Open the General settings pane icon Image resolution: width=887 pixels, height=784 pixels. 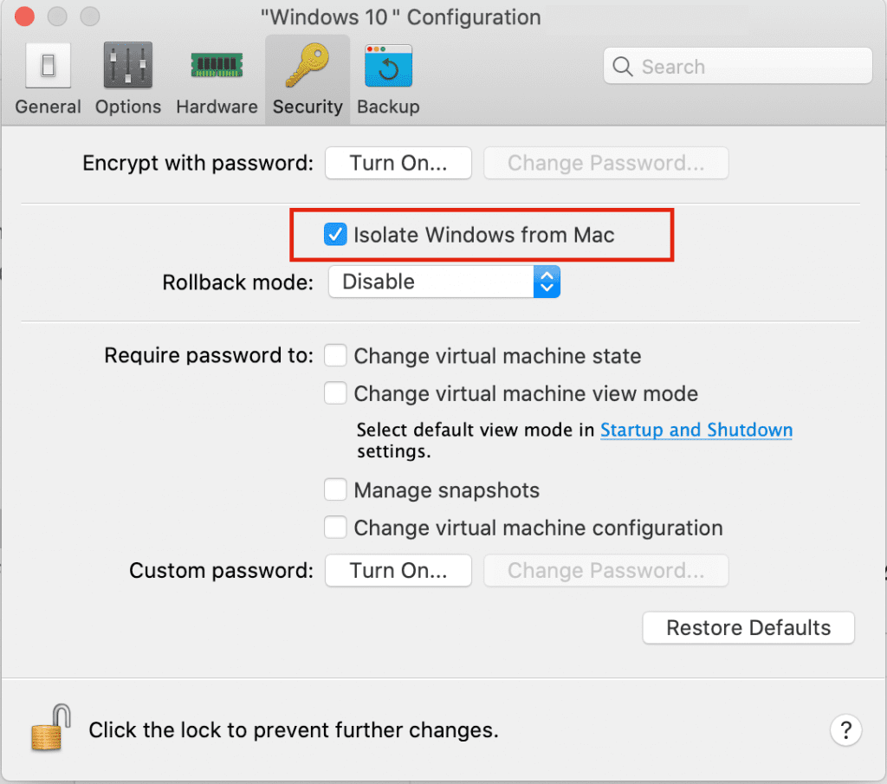coord(48,68)
